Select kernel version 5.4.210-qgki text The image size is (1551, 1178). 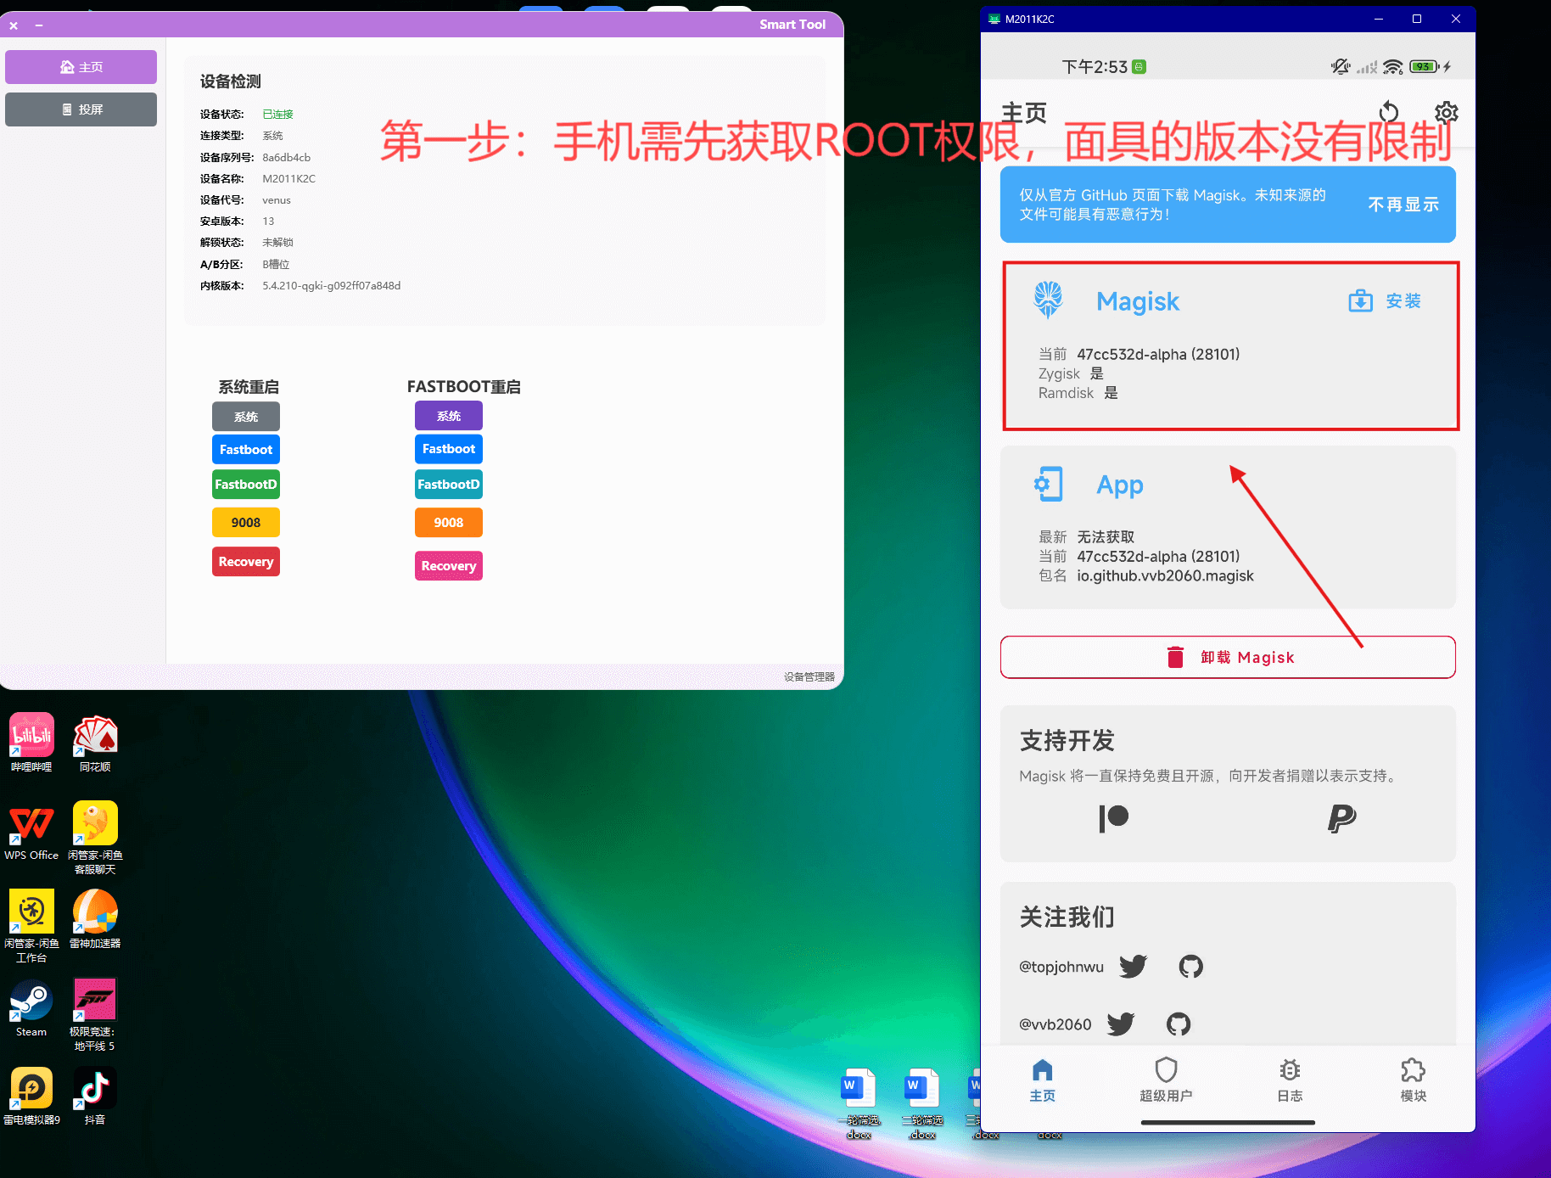(x=331, y=286)
